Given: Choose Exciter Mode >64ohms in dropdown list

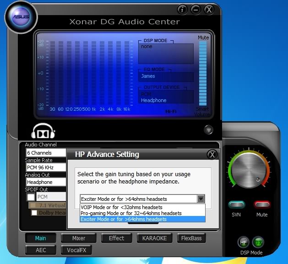Looking at the screenshot, I should point(142,219).
